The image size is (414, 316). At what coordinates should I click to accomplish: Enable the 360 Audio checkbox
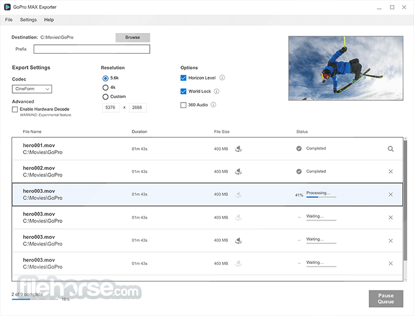183,105
